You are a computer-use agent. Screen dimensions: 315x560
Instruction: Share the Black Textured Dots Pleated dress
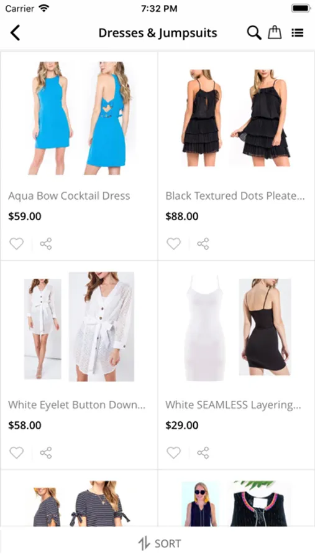203,243
